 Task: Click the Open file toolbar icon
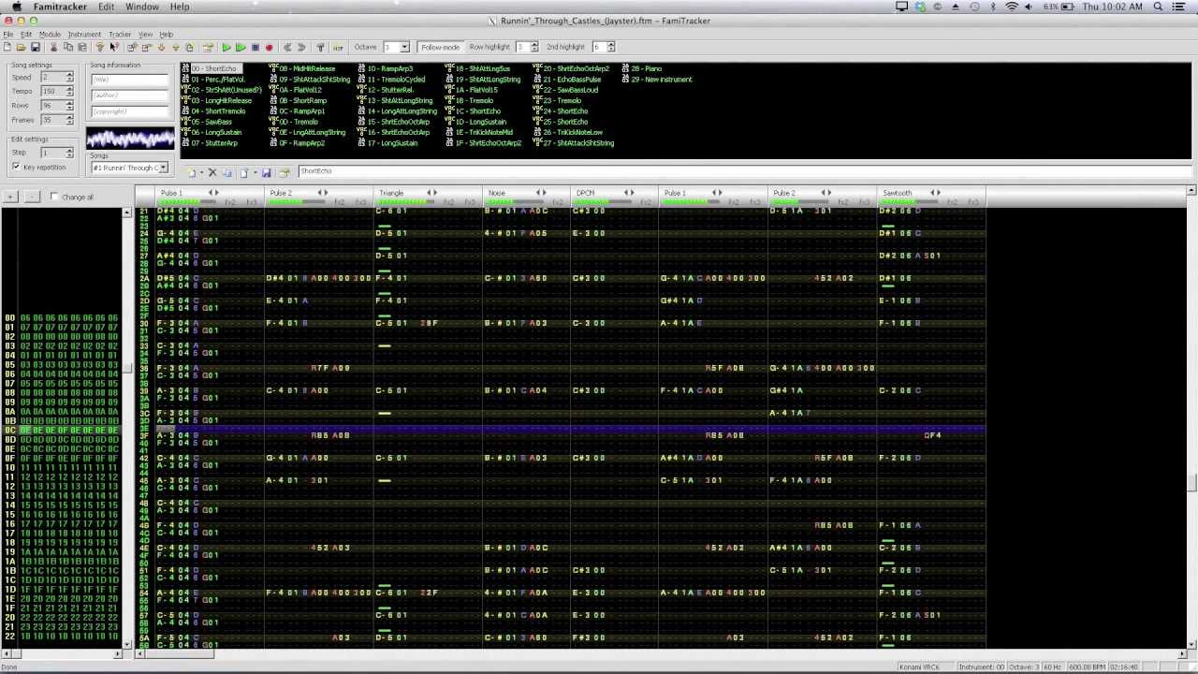coord(21,47)
